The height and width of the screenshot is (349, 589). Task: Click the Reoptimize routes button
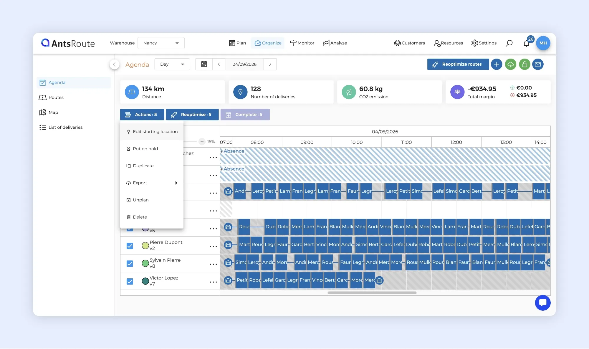[458, 64]
